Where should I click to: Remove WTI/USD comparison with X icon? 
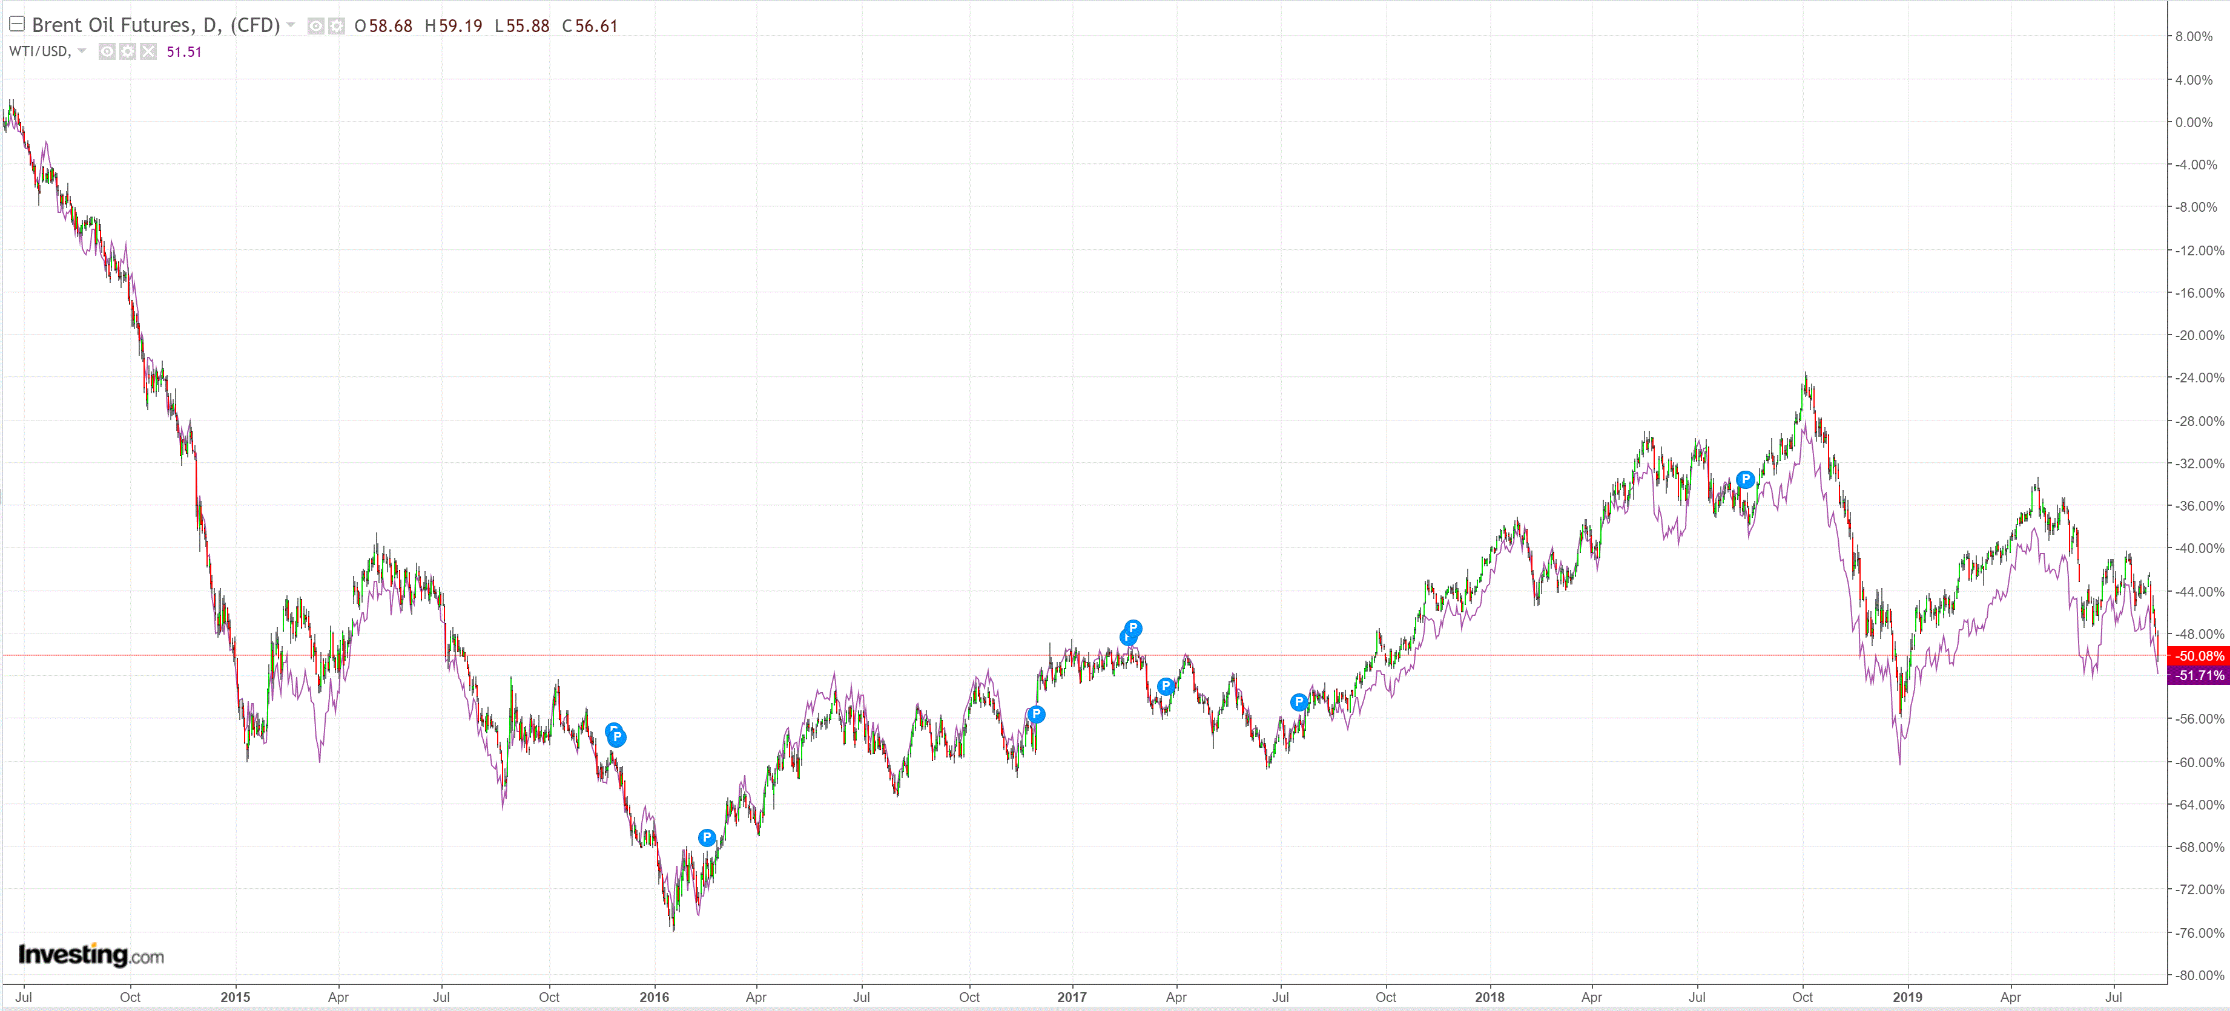148,52
